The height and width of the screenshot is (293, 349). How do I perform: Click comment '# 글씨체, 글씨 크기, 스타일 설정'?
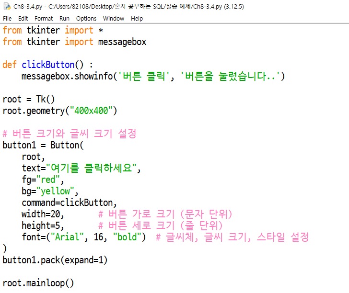pos(233,237)
